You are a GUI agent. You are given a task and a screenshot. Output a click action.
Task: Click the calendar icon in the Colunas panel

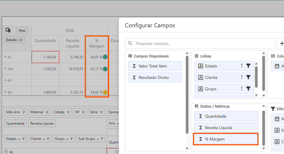pos(277,66)
